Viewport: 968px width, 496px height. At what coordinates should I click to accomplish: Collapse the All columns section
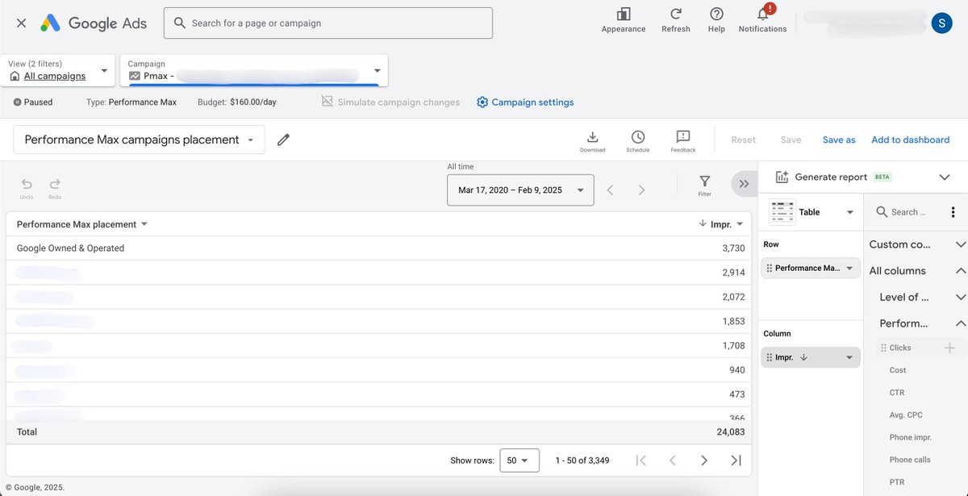pyautogui.click(x=960, y=271)
